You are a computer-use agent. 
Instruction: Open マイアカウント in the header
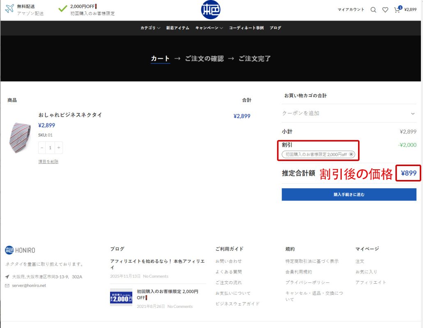351,9
